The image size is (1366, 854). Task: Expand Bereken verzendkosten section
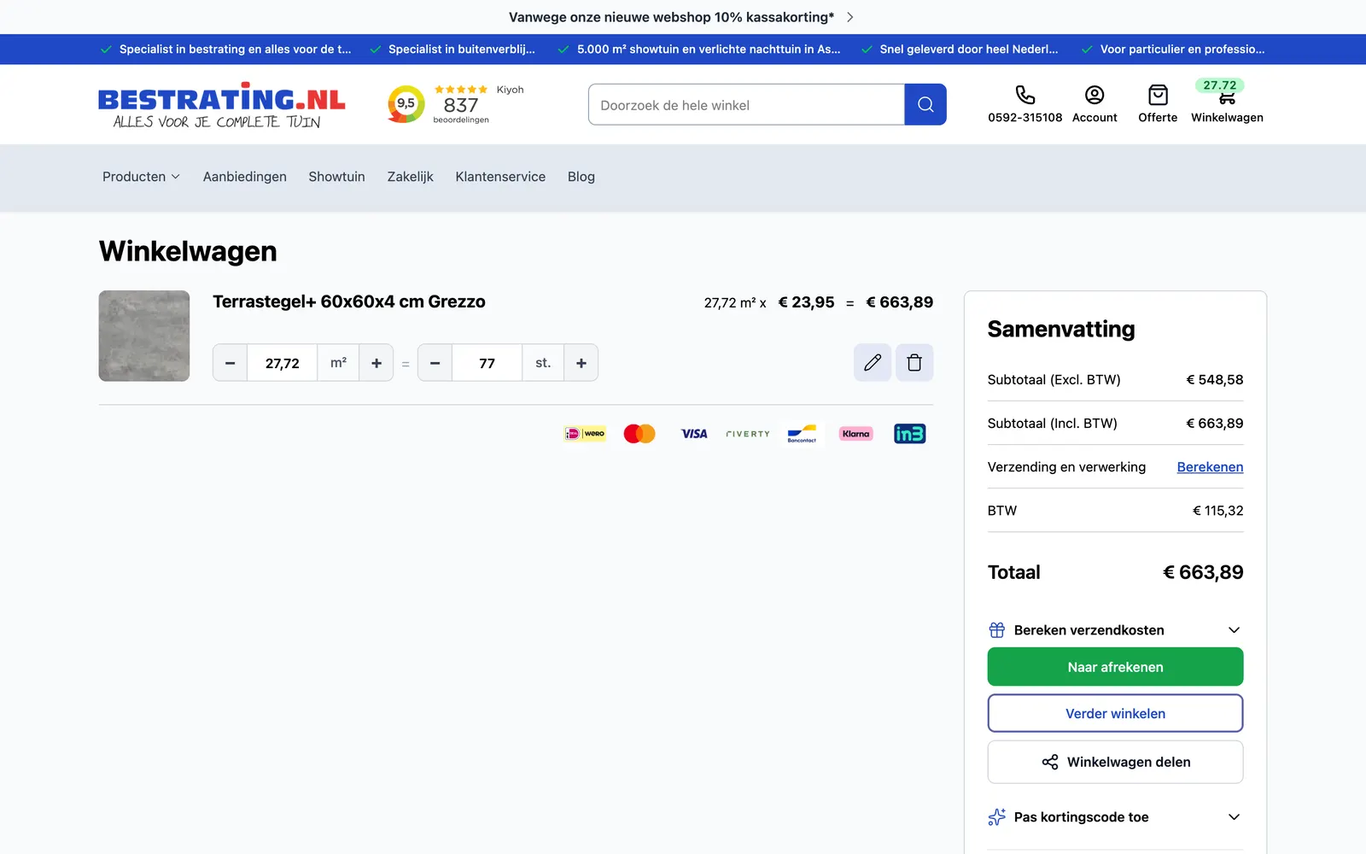1115,630
